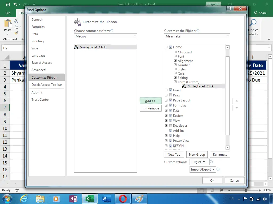Open Opera browser from taskbar
The width and height of the screenshot is (273, 204).
tap(123, 199)
